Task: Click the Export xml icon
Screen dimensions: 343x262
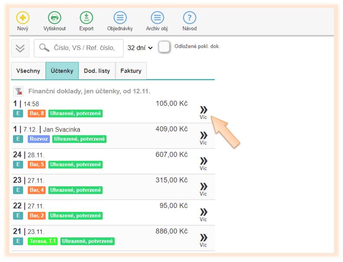Action: [x=86, y=18]
